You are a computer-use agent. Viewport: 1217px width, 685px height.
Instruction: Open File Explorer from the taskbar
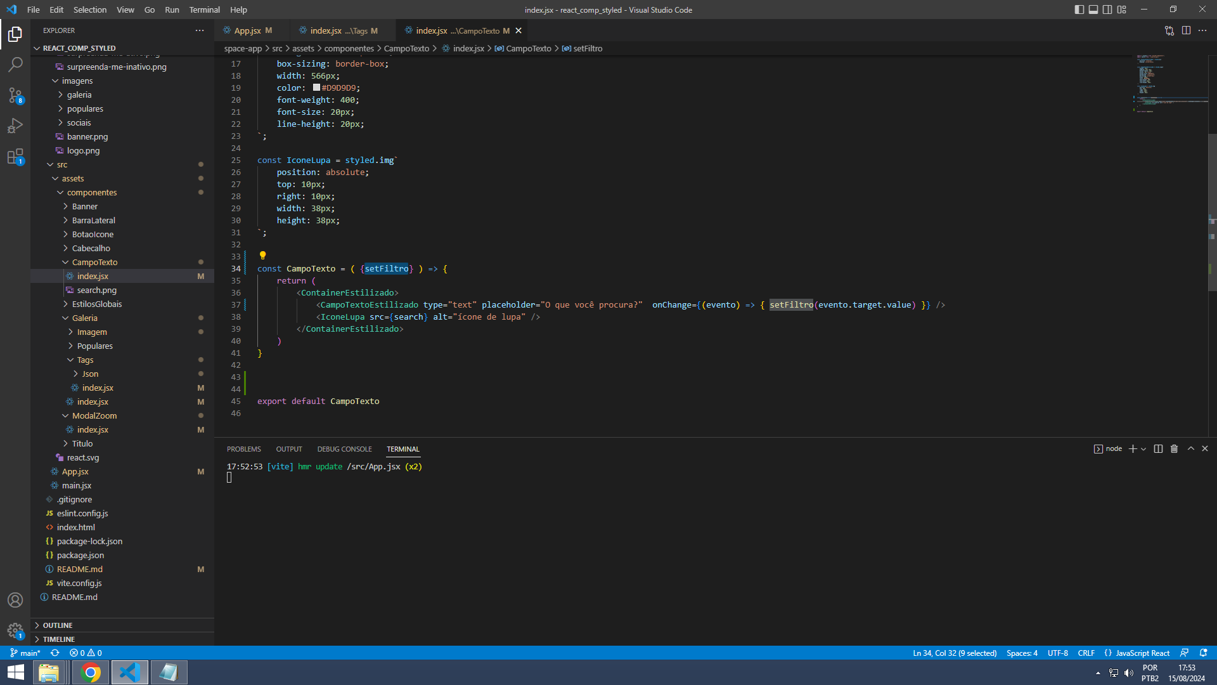[49, 672]
